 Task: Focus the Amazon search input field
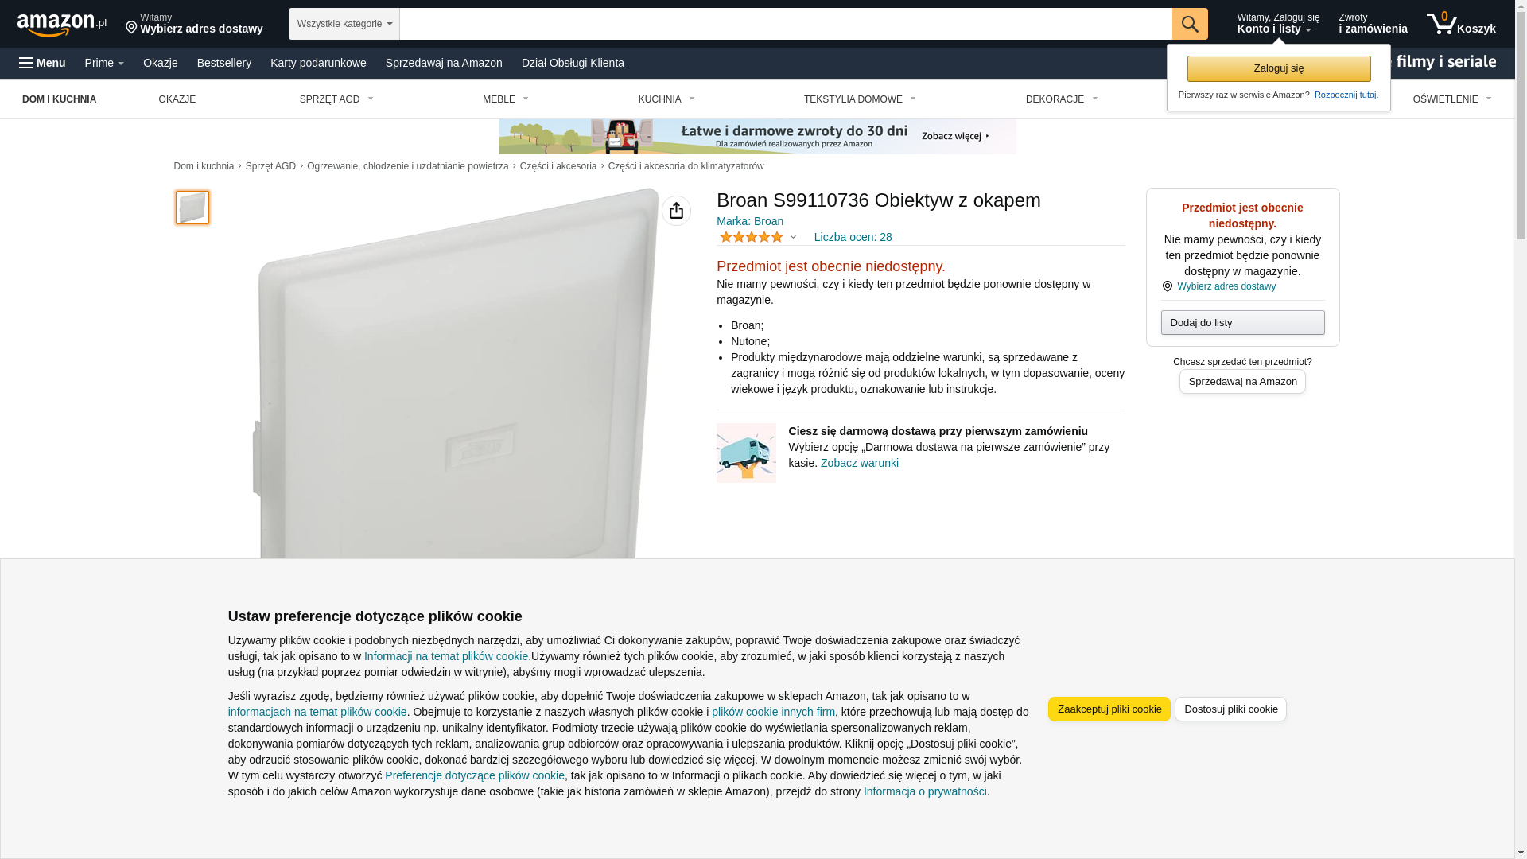pyautogui.click(x=786, y=24)
